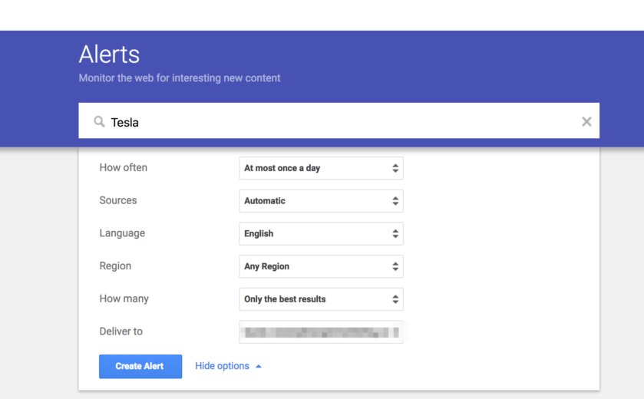Click the Monitor the web subtitle text
Image resolution: width=644 pixels, height=399 pixels.
180,78
